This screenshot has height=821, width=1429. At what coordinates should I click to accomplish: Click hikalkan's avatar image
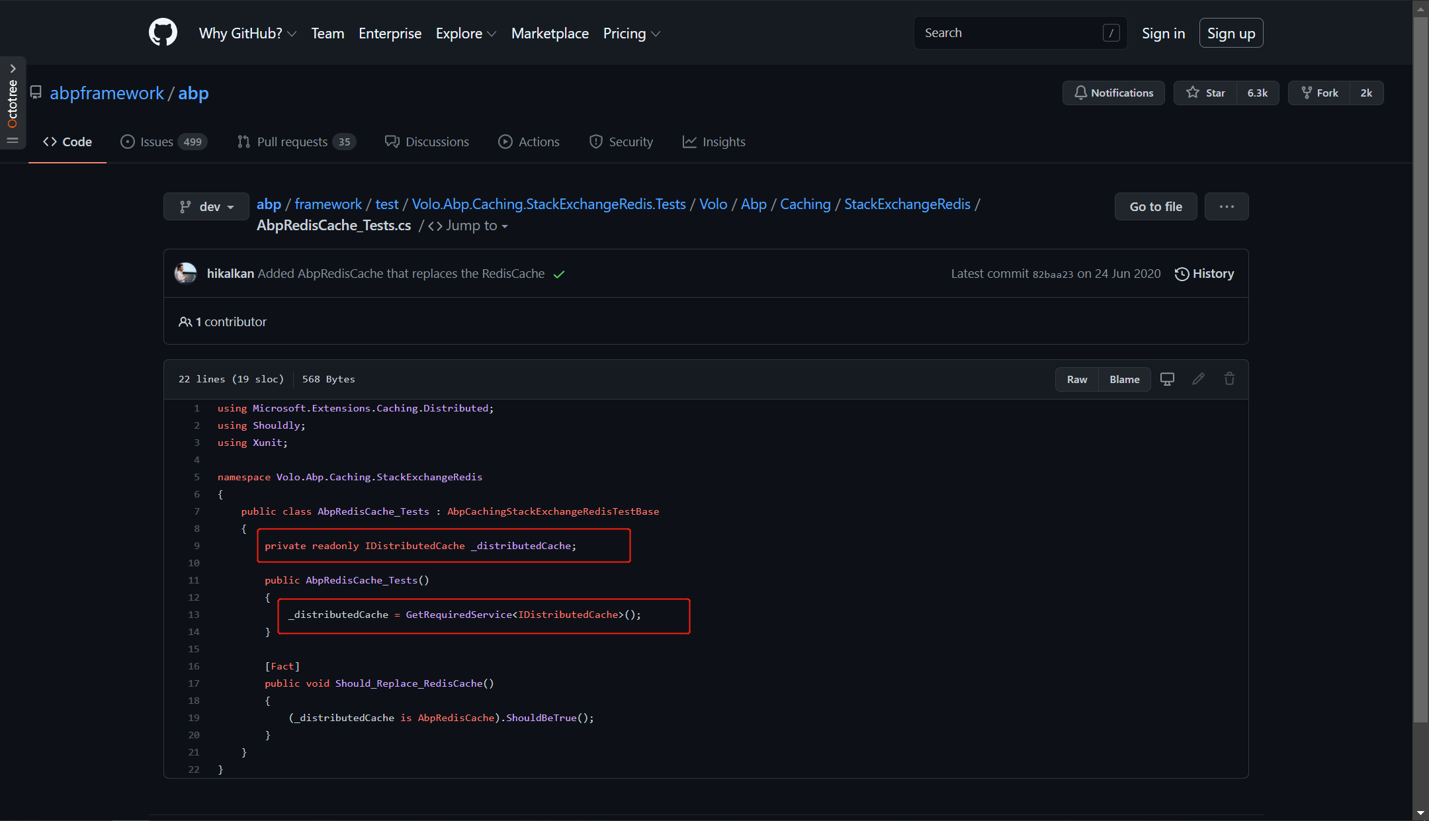[x=185, y=273]
